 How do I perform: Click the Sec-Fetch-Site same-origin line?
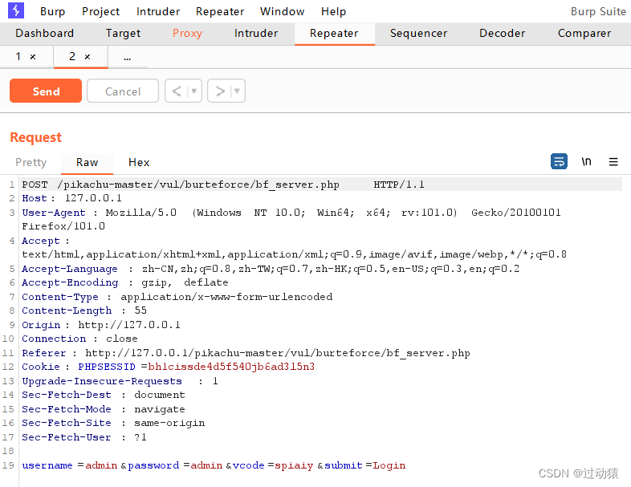(113, 423)
